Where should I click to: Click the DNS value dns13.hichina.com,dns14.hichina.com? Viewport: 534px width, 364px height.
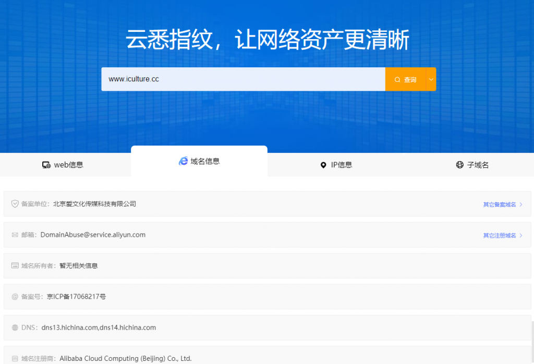(x=99, y=327)
